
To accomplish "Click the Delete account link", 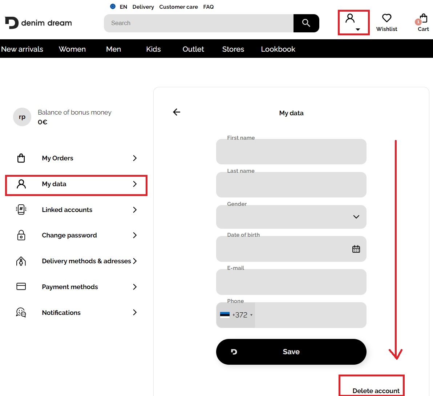I will click(x=376, y=391).
